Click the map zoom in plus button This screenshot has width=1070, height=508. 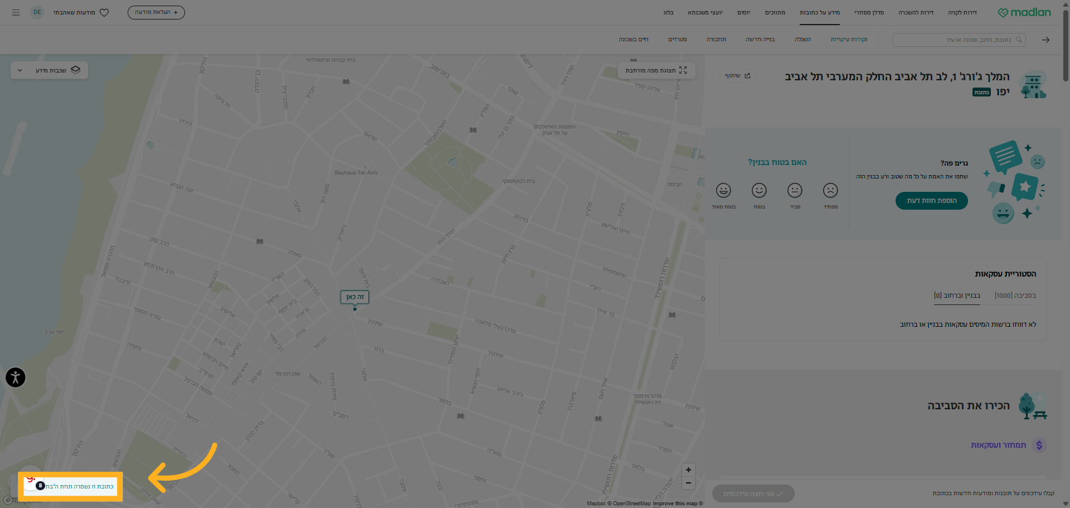(688, 470)
